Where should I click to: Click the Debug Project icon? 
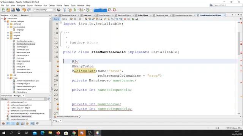click(x=81, y=10)
